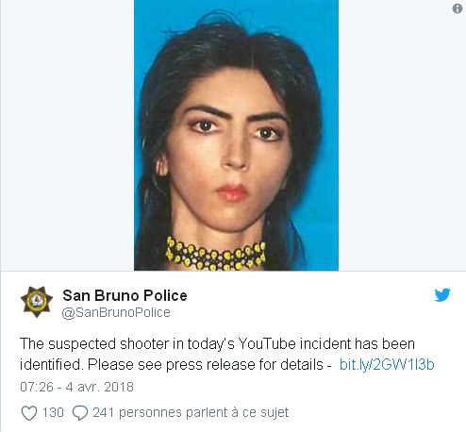Click the reply speech bubble icon
The image size is (466, 432).
point(80,413)
